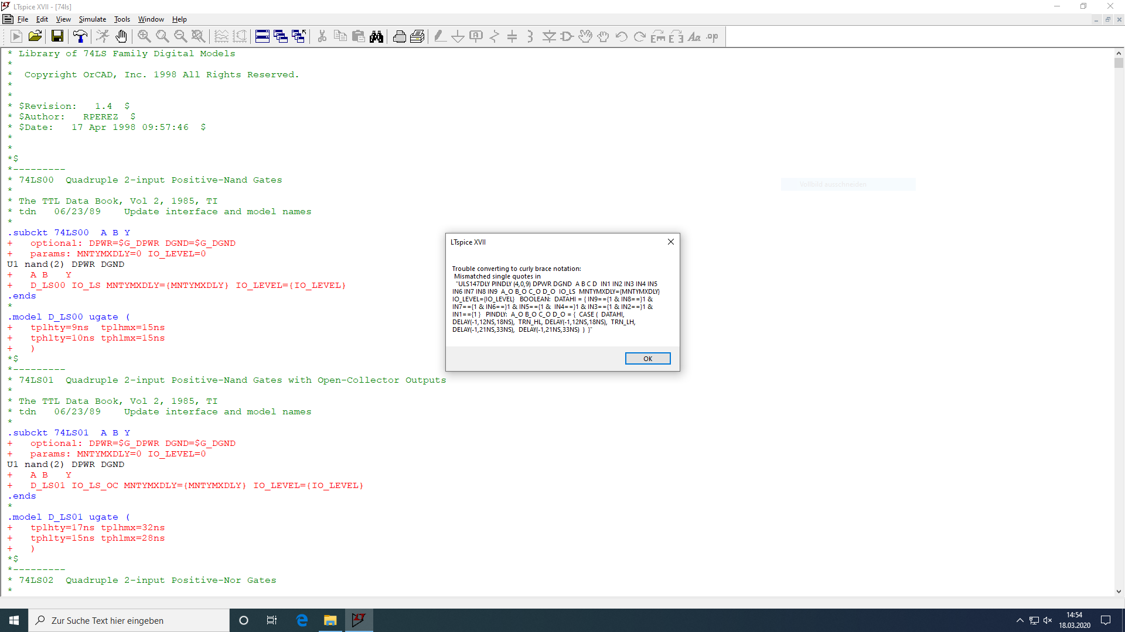Open Cortana from the taskbar
The image size is (1125, 632).
[x=244, y=620]
